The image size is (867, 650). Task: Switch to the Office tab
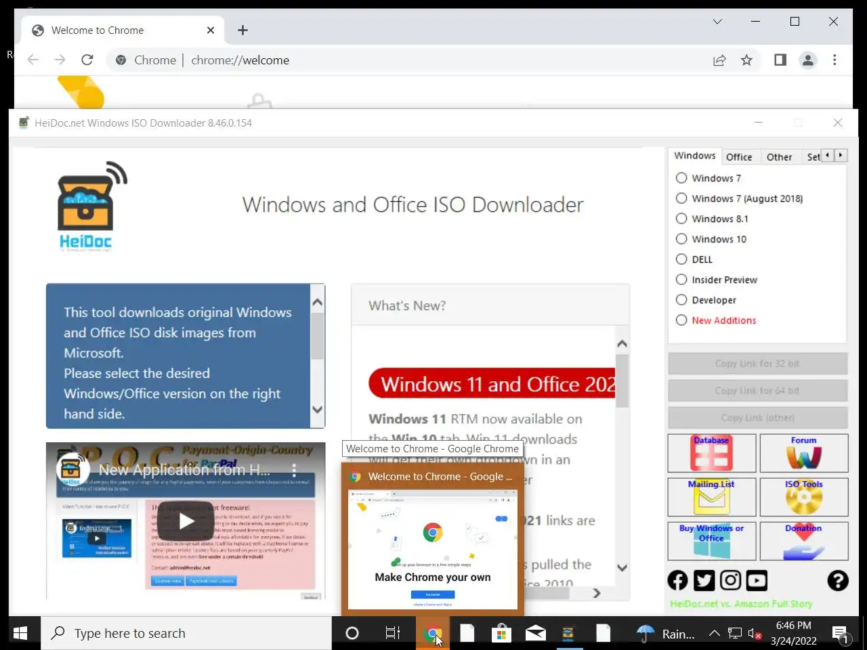[739, 157]
